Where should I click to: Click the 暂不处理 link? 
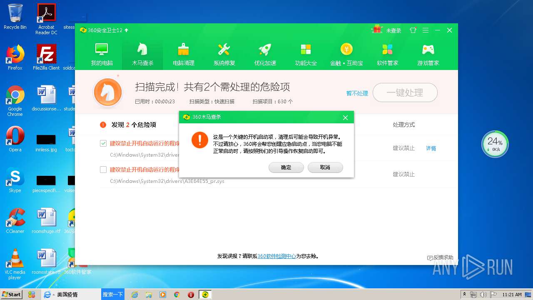pos(357,93)
